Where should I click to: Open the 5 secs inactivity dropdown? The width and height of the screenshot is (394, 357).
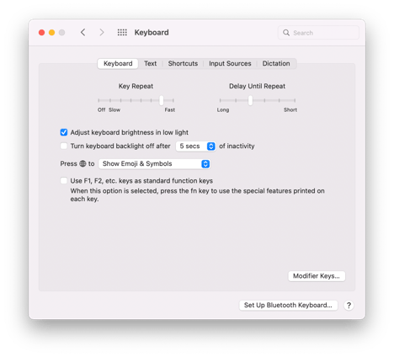[195, 147]
